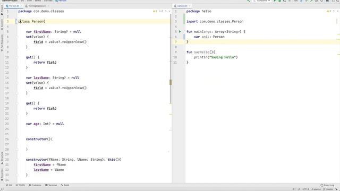Toggle tool window bars at bottom-left corner
This screenshot has height=191, width=340.
click(x=2, y=189)
